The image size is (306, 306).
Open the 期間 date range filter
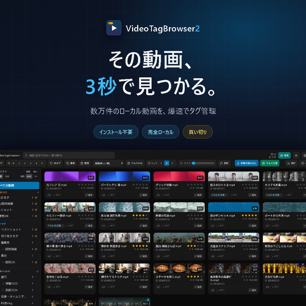(x=85, y=163)
